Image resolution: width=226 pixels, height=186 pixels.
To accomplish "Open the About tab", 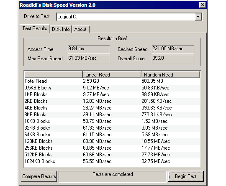I will [x=80, y=29].
